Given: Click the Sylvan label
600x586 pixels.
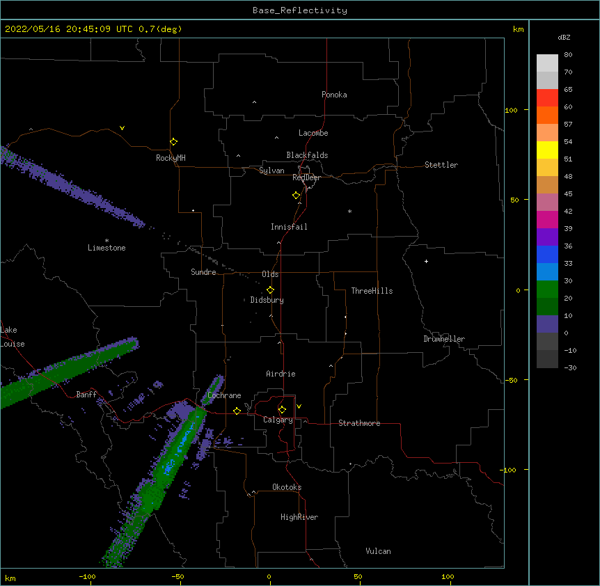Looking at the screenshot, I should coord(271,171).
